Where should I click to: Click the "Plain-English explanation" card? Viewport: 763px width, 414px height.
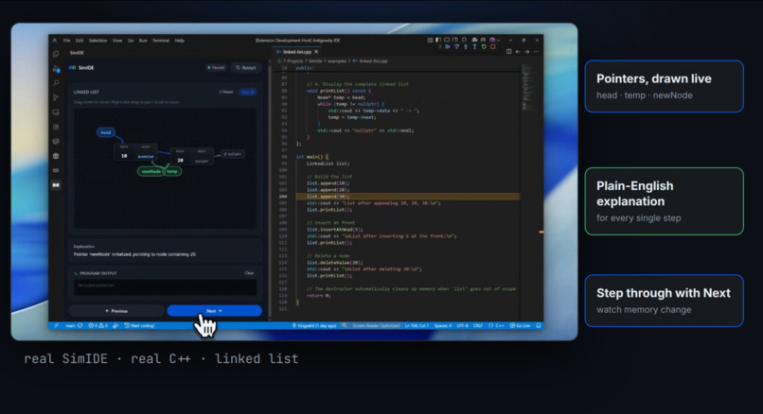point(665,201)
